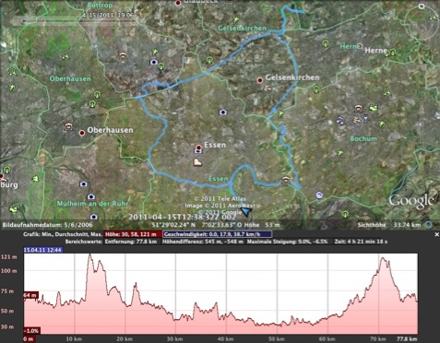Viewport: 440px width, 343px height.
Task: Open camera icon below Mülheim an der Ruhr label
Action: [94, 217]
